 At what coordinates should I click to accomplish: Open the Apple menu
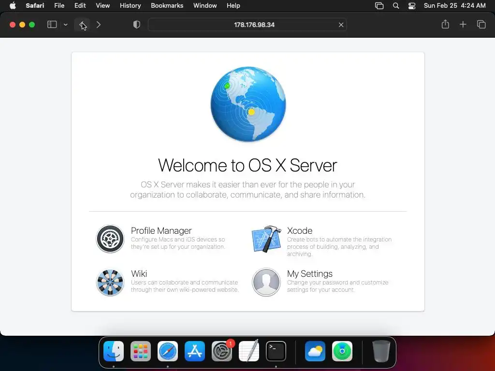click(x=13, y=6)
